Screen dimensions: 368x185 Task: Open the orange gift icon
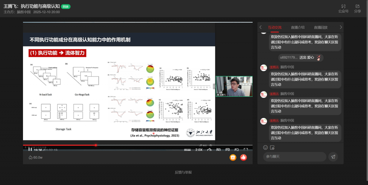233,157
